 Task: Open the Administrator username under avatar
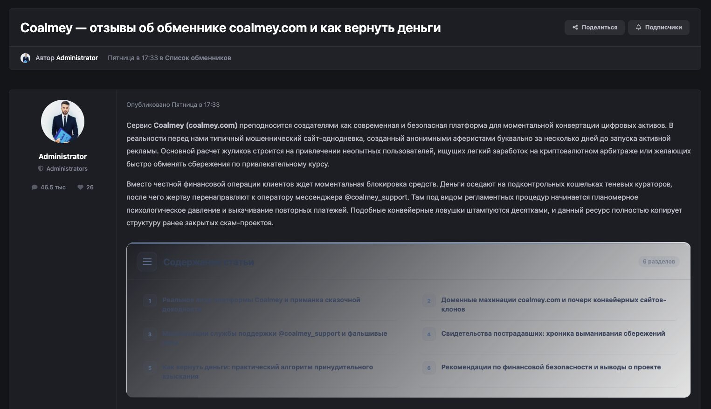pyautogui.click(x=63, y=156)
